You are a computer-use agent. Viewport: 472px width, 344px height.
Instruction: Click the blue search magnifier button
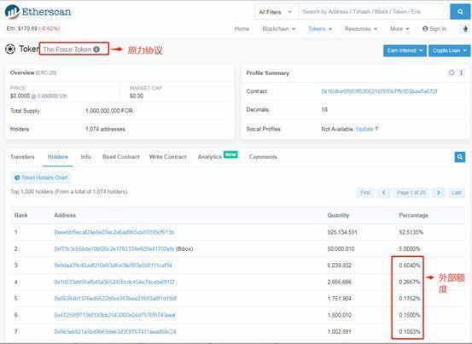click(x=460, y=12)
